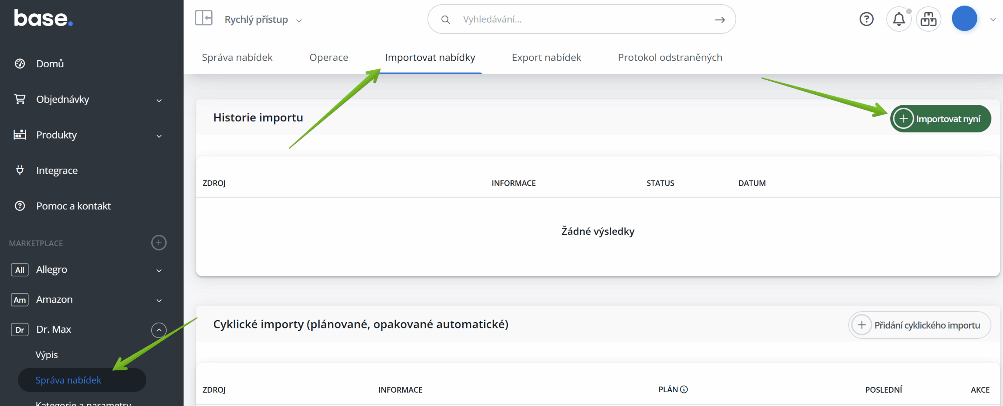
Task: Click the sidebar collapse panel icon
Action: coord(204,18)
